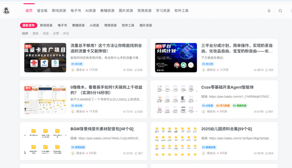Click the like icon showing 300
Image resolution: width=292 pixels, height=168 pixels.
coord(267,70)
